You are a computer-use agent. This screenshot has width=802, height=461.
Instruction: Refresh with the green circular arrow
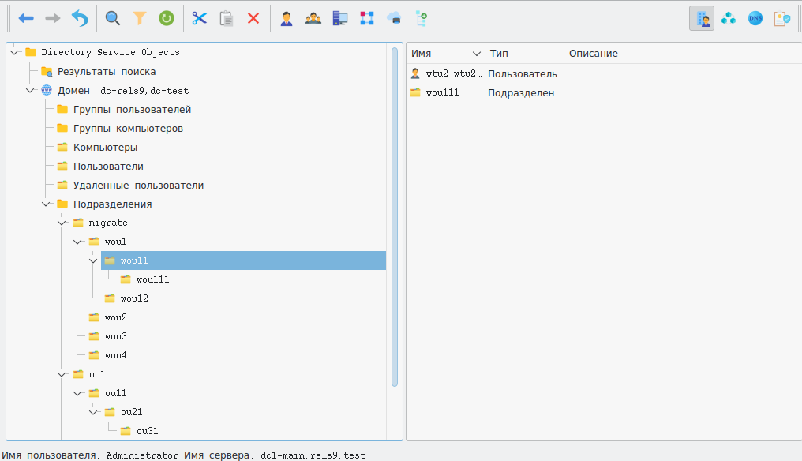(167, 18)
